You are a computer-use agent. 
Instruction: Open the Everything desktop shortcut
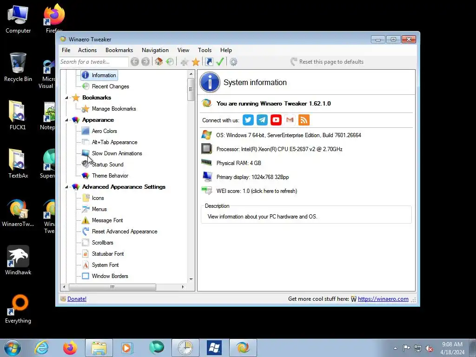click(x=18, y=309)
